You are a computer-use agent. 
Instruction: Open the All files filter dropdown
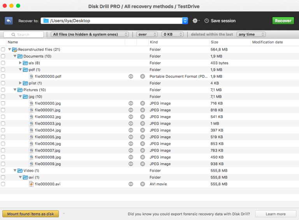[90, 34]
